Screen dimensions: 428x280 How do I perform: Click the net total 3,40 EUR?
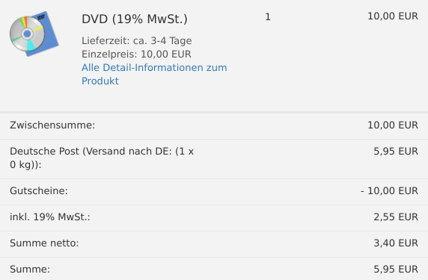point(396,243)
